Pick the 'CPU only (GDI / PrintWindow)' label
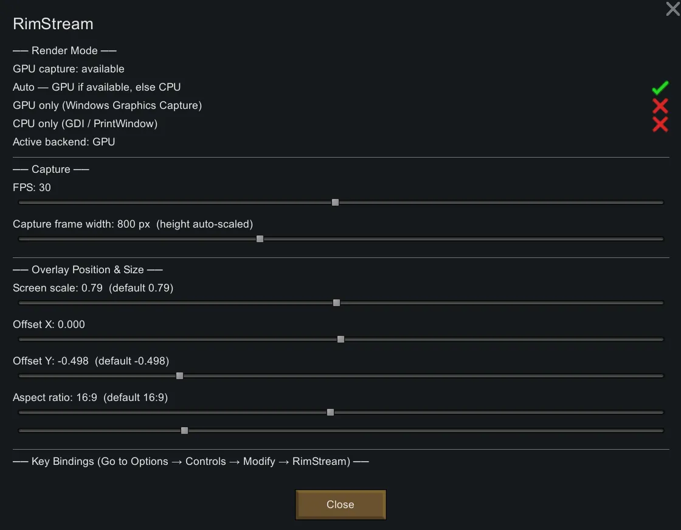Screen dimensions: 681x530 pyautogui.click(x=85, y=124)
